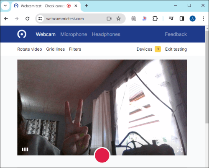The width and height of the screenshot is (209, 168).
Task: Expand the Devices list
Action: point(149,49)
